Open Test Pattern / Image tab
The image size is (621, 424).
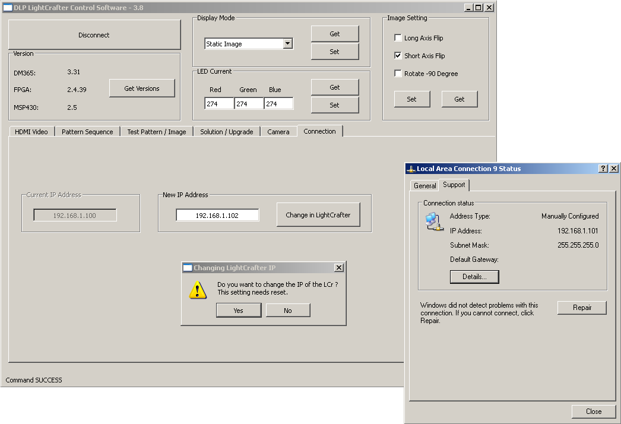pos(157,132)
